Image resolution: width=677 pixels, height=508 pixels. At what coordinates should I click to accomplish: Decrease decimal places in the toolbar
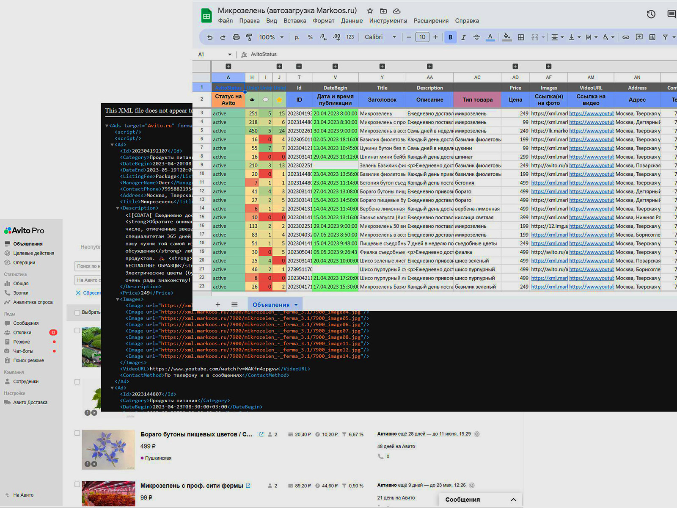coord(323,37)
